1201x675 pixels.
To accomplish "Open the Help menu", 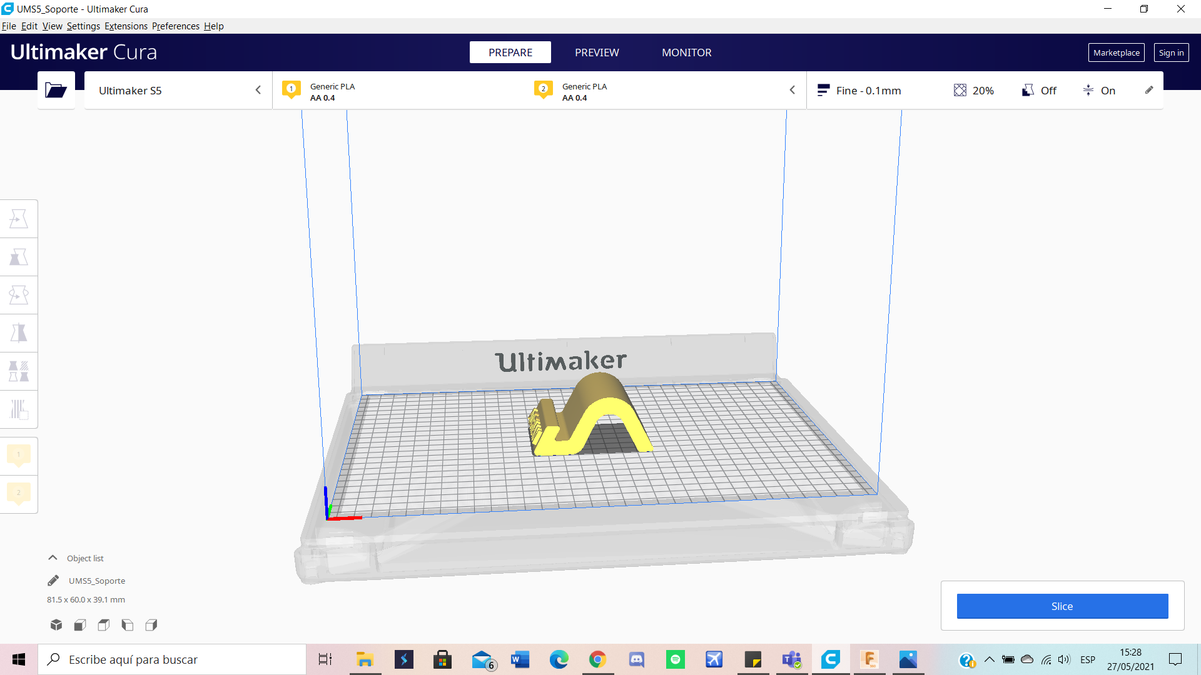I will tap(214, 26).
